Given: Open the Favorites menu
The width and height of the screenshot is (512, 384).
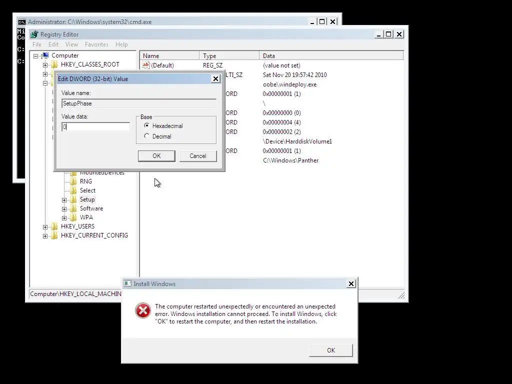Looking at the screenshot, I should (x=96, y=44).
